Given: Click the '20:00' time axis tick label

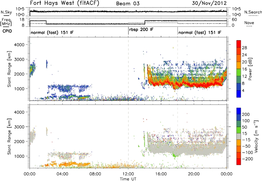Looking at the screenshot, I should click(x=194, y=174).
